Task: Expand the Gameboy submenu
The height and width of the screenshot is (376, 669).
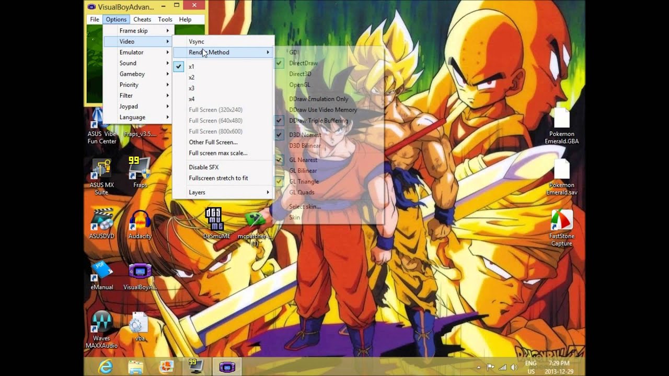Action: (x=137, y=74)
